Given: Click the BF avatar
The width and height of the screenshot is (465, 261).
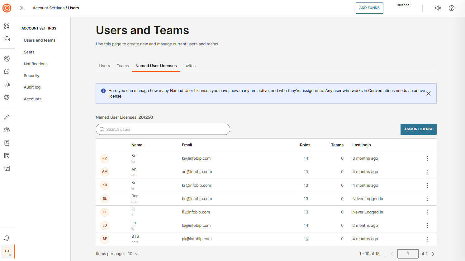Looking at the screenshot, I should pyautogui.click(x=105, y=239).
